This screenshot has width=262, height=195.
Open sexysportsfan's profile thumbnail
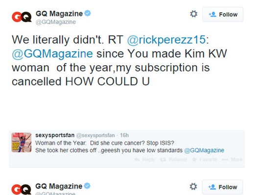(x=22, y=142)
